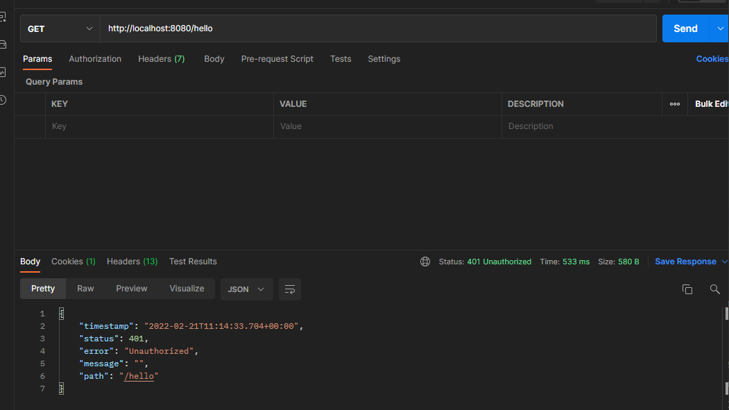Collapse JSON at opening brace line 1
This screenshot has width=729, height=410.
pyautogui.click(x=61, y=314)
